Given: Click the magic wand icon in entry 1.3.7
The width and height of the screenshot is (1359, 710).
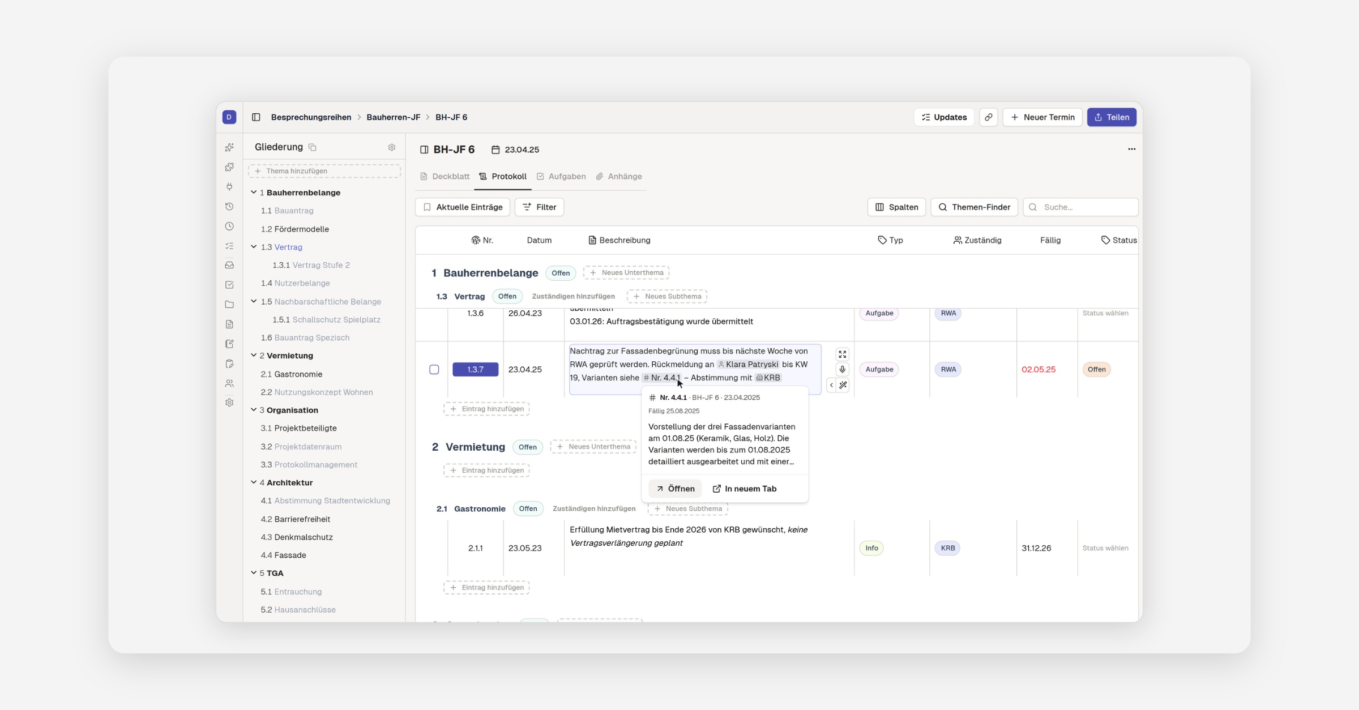Looking at the screenshot, I should [844, 385].
